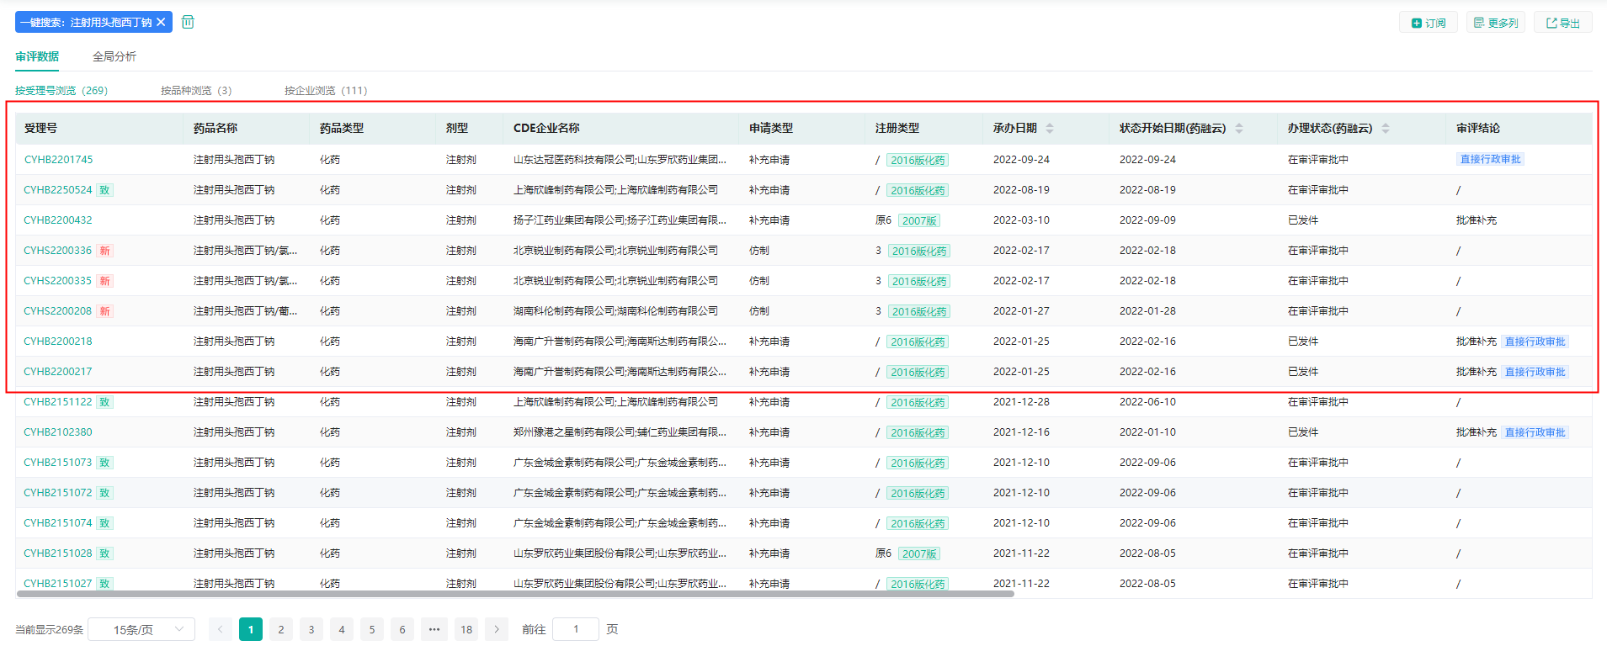Open record CYHS2200336 link
The image size is (1607, 646).
tap(57, 250)
